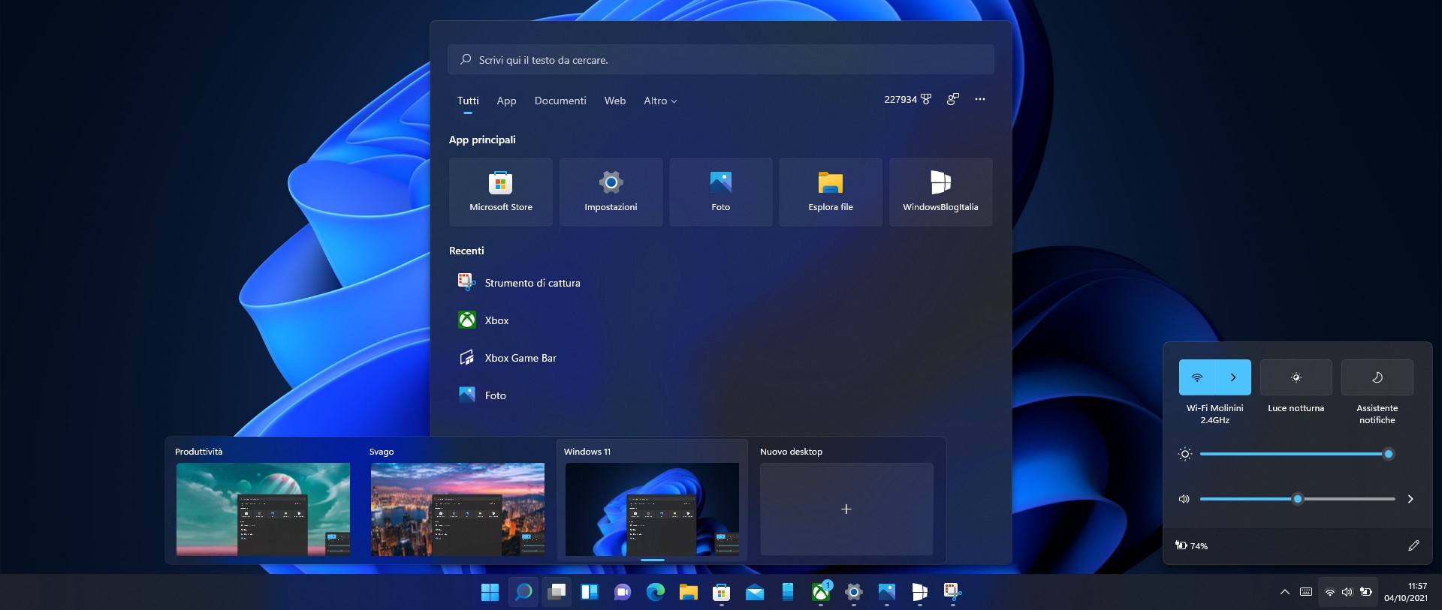
Task: Switch to the Documenti search tab
Action: coord(560,101)
